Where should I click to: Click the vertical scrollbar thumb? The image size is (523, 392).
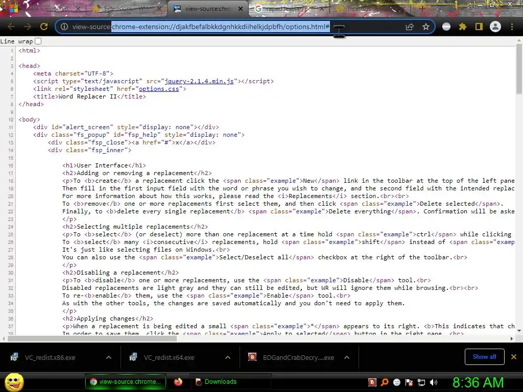519,69
